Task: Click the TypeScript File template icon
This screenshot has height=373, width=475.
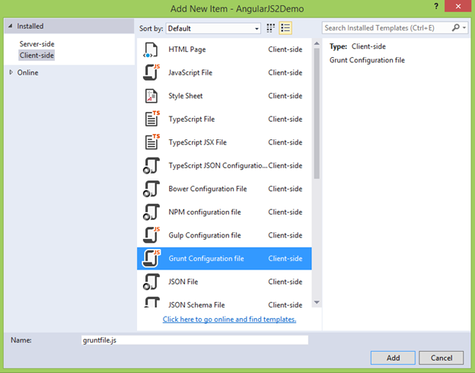Action: click(x=151, y=119)
